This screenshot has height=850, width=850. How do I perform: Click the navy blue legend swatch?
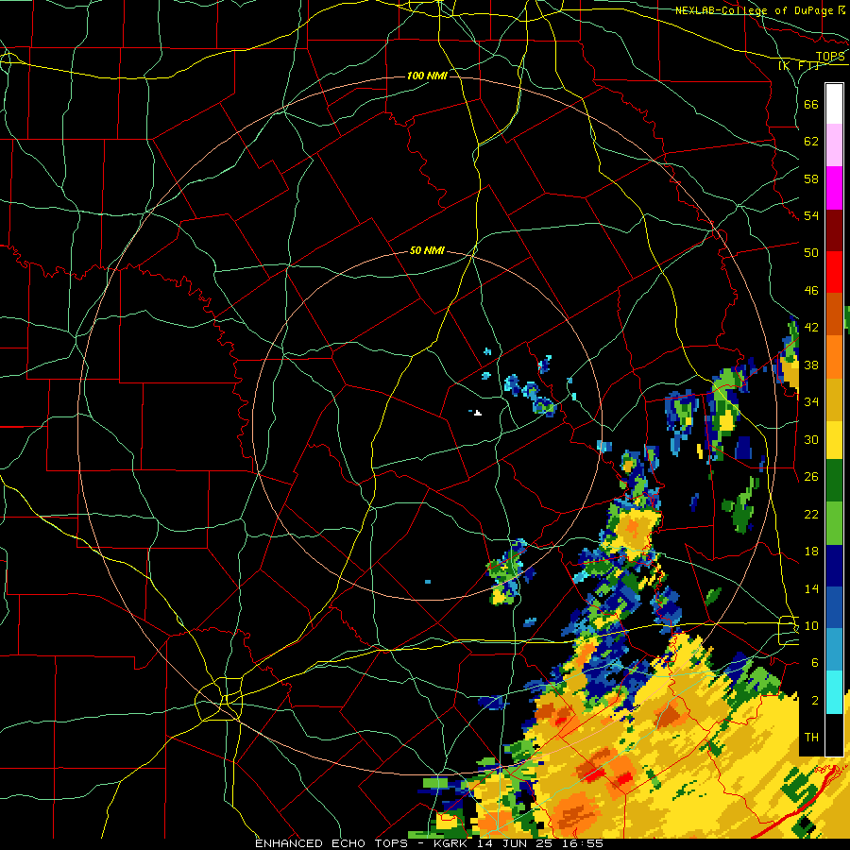tap(834, 566)
